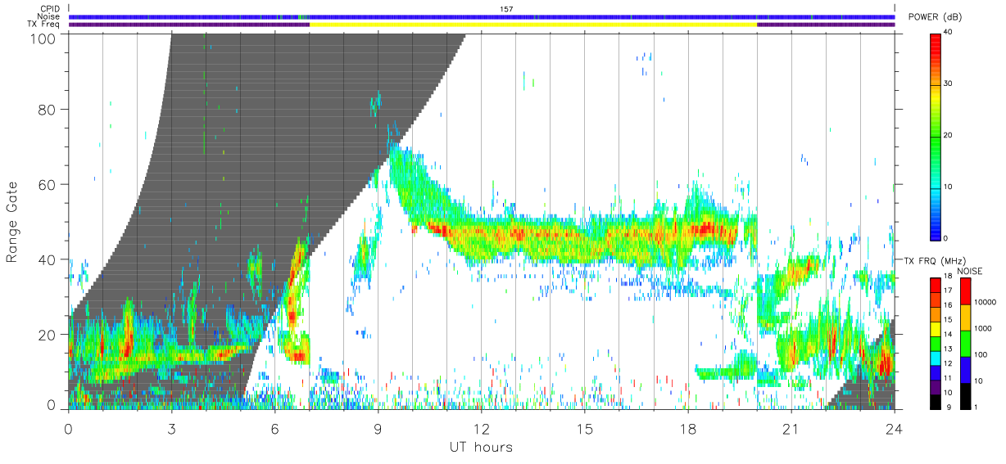Select the yellow segment of TX Freq strip
The height and width of the screenshot is (464, 1006).
(533, 25)
